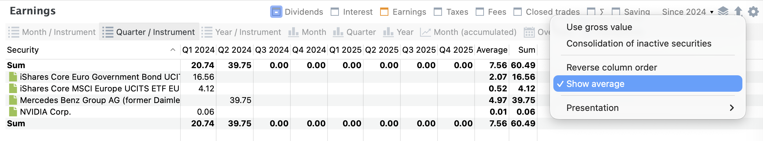
Task: Open the settings gear menu
Action: click(x=753, y=12)
